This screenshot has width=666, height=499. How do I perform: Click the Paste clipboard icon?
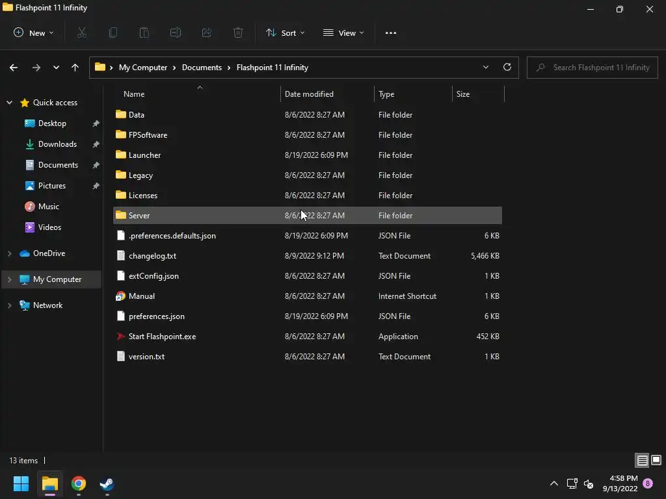[x=144, y=32]
